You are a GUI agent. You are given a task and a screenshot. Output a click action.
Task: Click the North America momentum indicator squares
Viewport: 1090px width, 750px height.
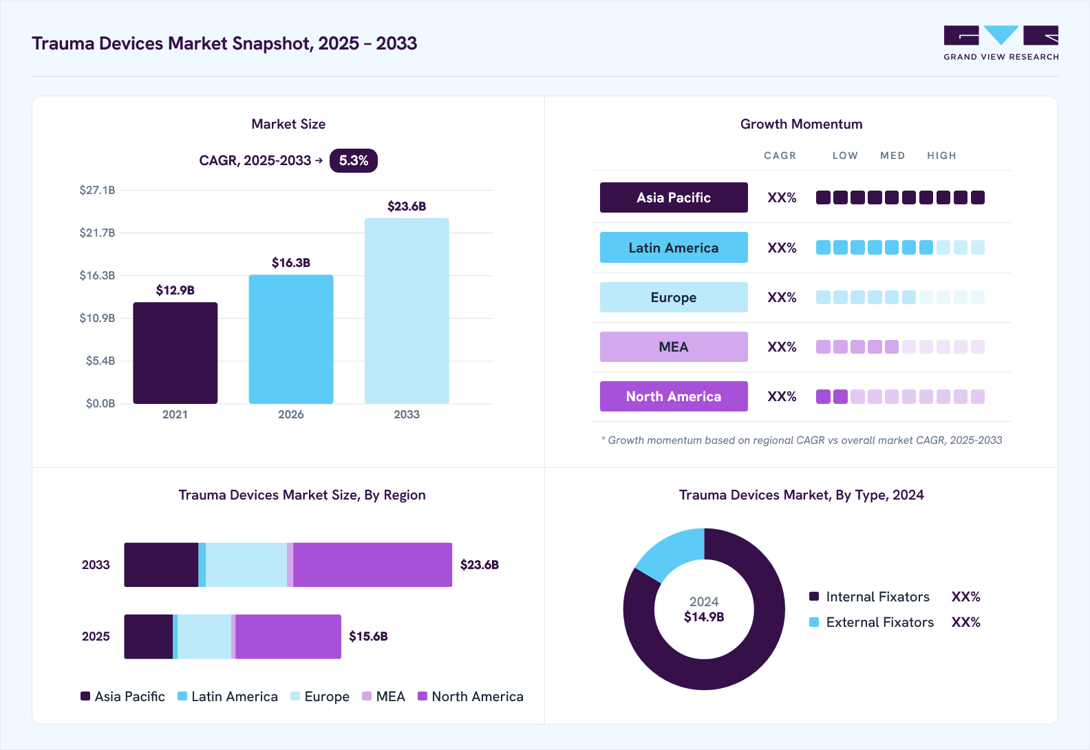pyautogui.click(x=900, y=396)
